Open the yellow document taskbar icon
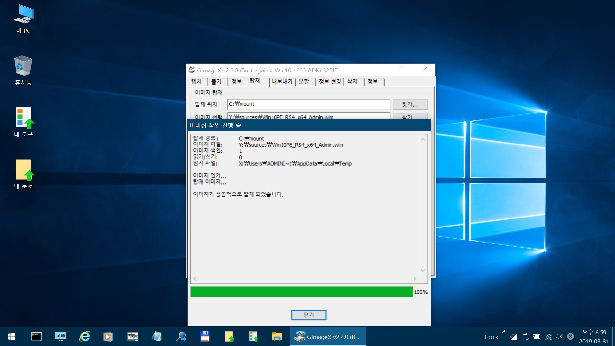This screenshot has width=615, height=346. tap(229, 336)
